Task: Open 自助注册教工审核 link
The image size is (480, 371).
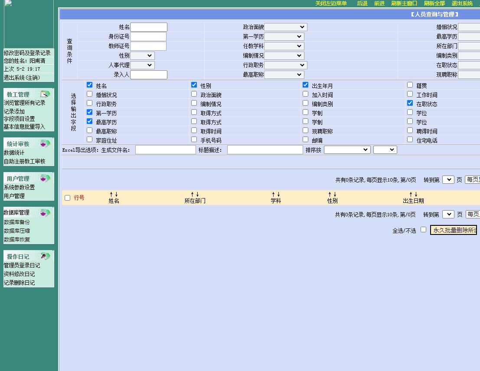Action: click(x=24, y=161)
